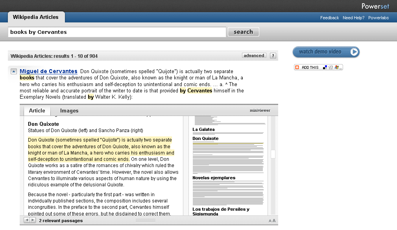Click the Don Quixote article heading

click(43, 124)
